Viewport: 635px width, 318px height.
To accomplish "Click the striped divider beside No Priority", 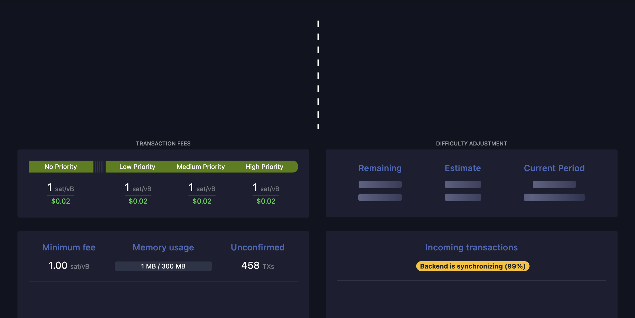I will pos(100,166).
